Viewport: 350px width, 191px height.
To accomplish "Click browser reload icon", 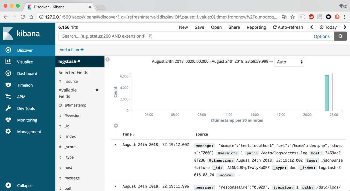I will 23,17.
